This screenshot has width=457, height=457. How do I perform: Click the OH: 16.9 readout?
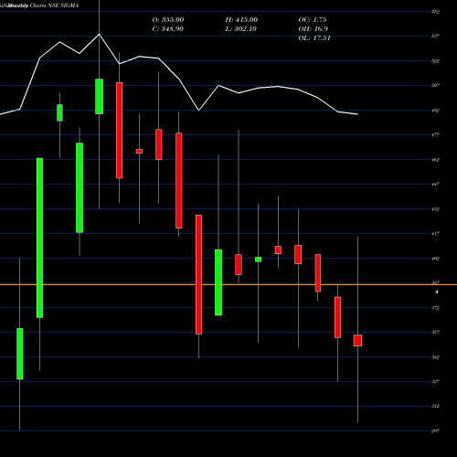314,29
